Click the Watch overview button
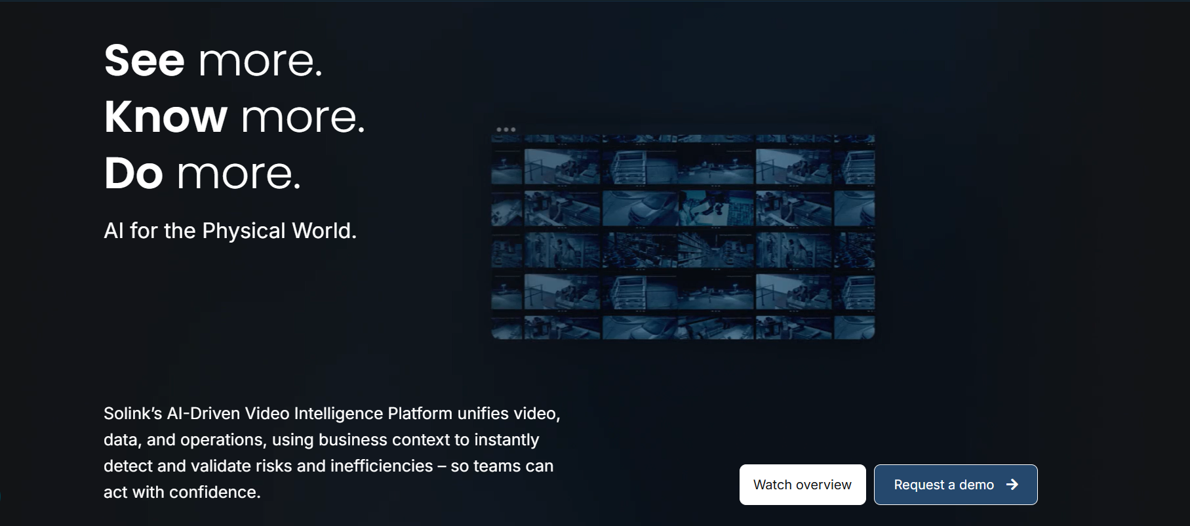1190x526 pixels. click(803, 485)
